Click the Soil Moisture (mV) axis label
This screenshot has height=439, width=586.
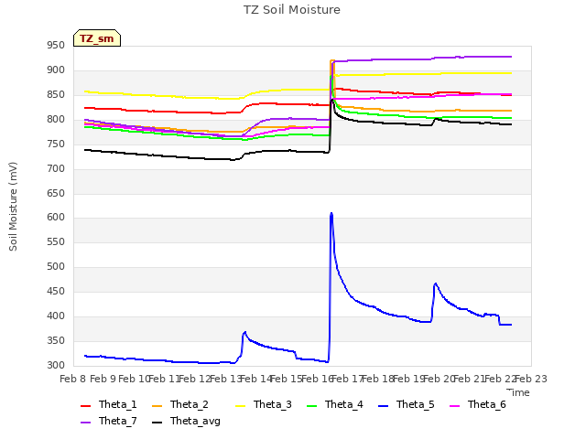[x=13, y=207]
